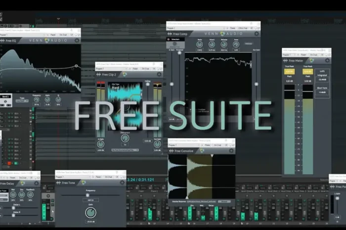Click the Attack knob in Free Comp
Viewport: 346px width, 230px height.
point(212,45)
